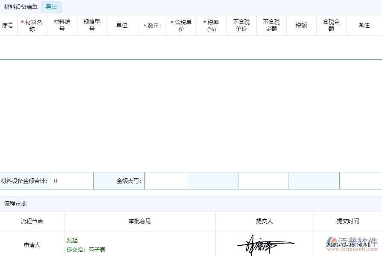This screenshot has height=256, width=382.
Task: Click the 导出 export button
Action: (x=51, y=7)
